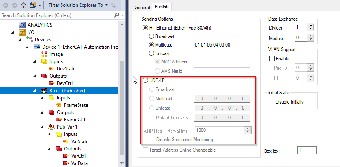Click the Image node icon
The height and width of the screenshot is (167, 340).
pyautogui.click(x=44, y=54)
